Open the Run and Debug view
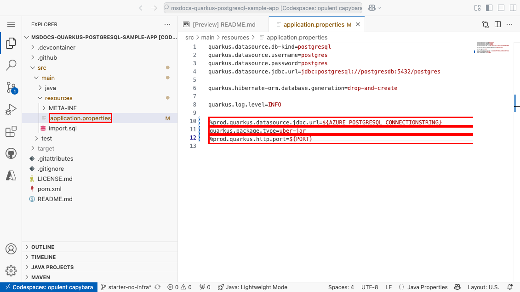 click(x=11, y=109)
